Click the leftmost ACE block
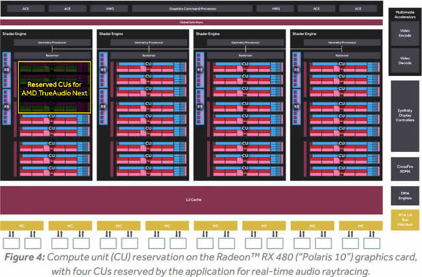Image resolution: width=422 pixels, height=277 pixels. (25, 9)
